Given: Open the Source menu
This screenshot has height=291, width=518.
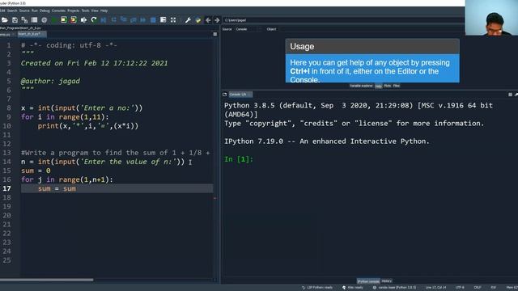Looking at the screenshot, I should (24, 11).
